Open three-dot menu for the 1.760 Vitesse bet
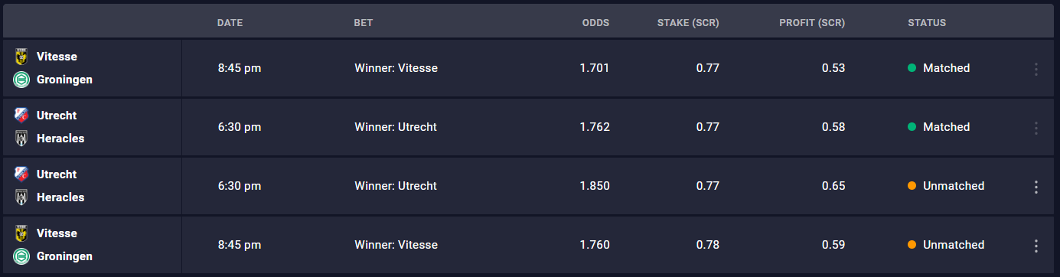The image size is (1060, 277). [x=1036, y=246]
